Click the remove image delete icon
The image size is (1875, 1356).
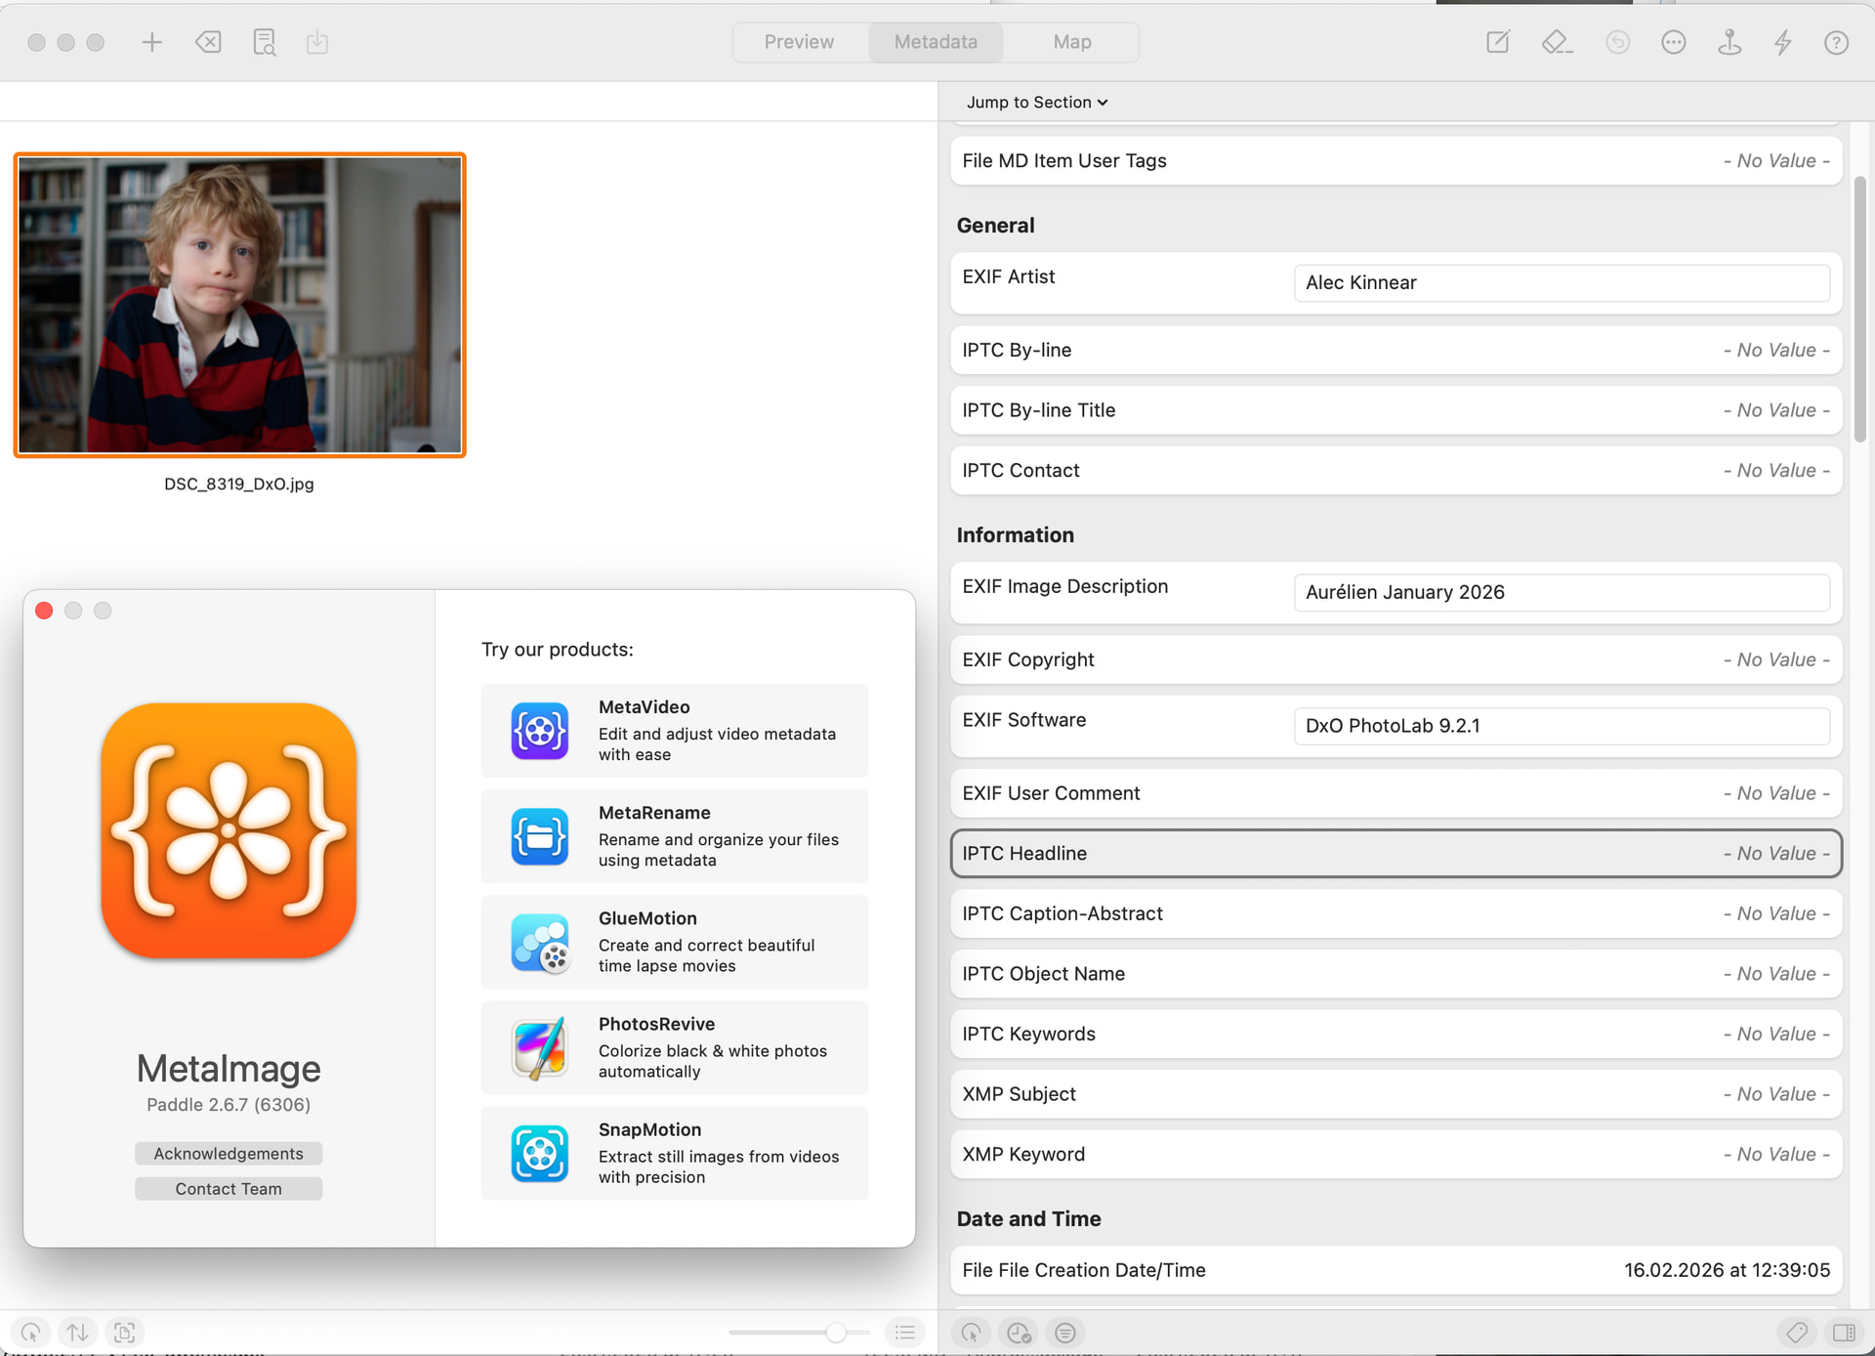(208, 42)
